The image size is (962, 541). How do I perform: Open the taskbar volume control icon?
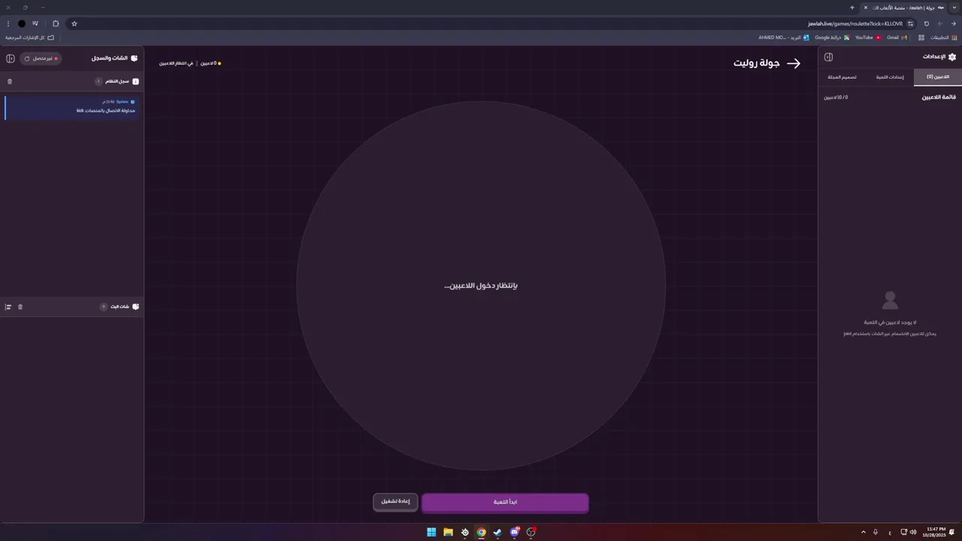[x=913, y=532]
